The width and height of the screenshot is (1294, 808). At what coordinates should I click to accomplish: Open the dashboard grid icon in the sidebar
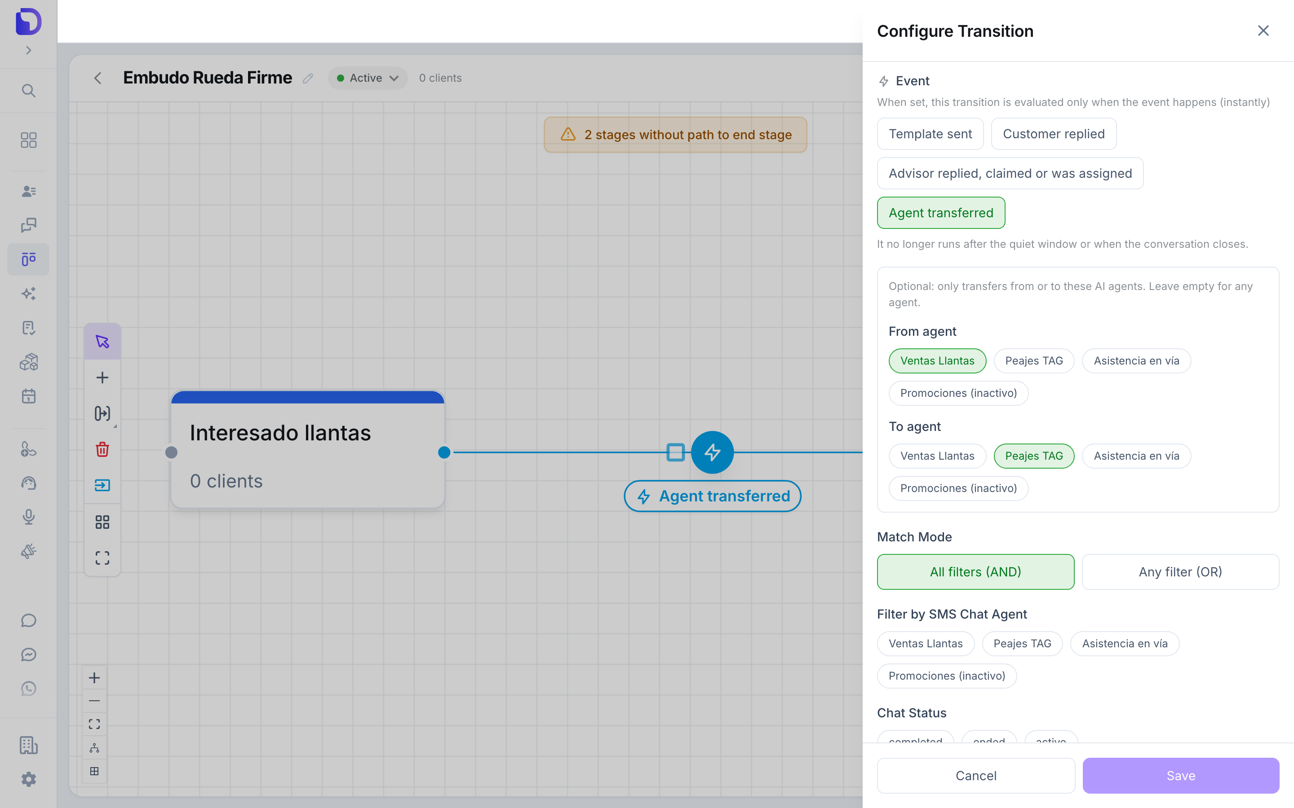point(28,140)
